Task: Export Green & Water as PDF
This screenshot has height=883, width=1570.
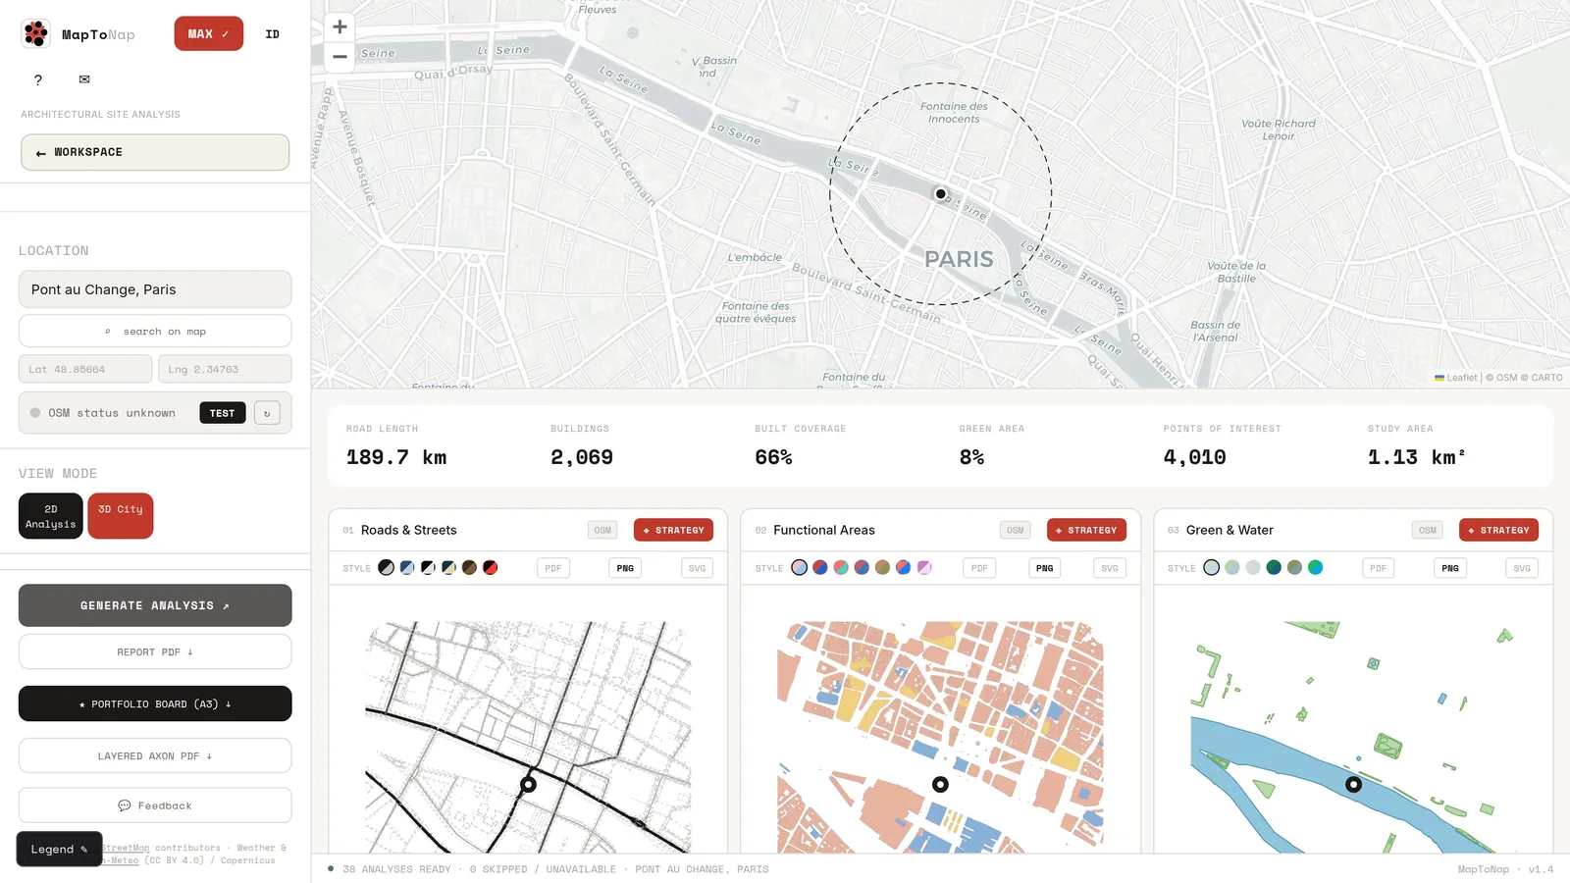Action: tap(1379, 568)
